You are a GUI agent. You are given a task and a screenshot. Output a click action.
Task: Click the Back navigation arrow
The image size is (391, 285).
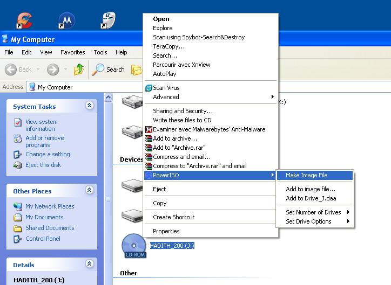[11, 69]
